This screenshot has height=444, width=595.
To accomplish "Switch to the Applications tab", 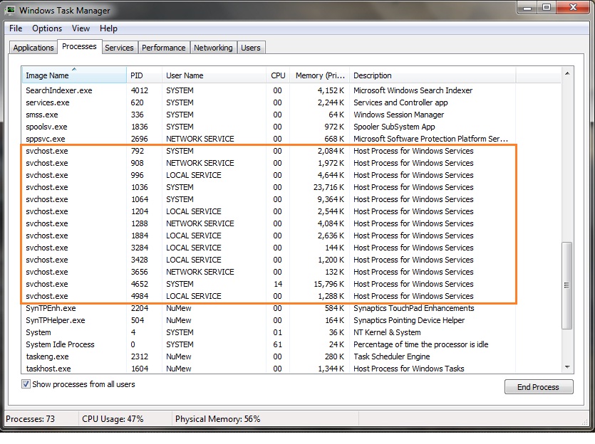I will coord(33,48).
